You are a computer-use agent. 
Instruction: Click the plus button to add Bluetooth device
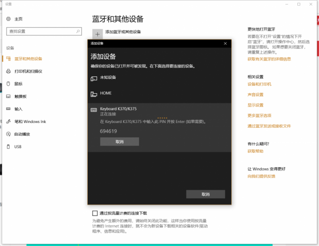tap(97, 34)
